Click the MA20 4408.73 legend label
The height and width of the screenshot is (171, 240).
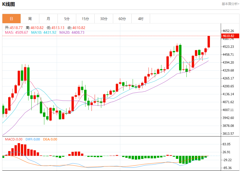click(72, 32)
